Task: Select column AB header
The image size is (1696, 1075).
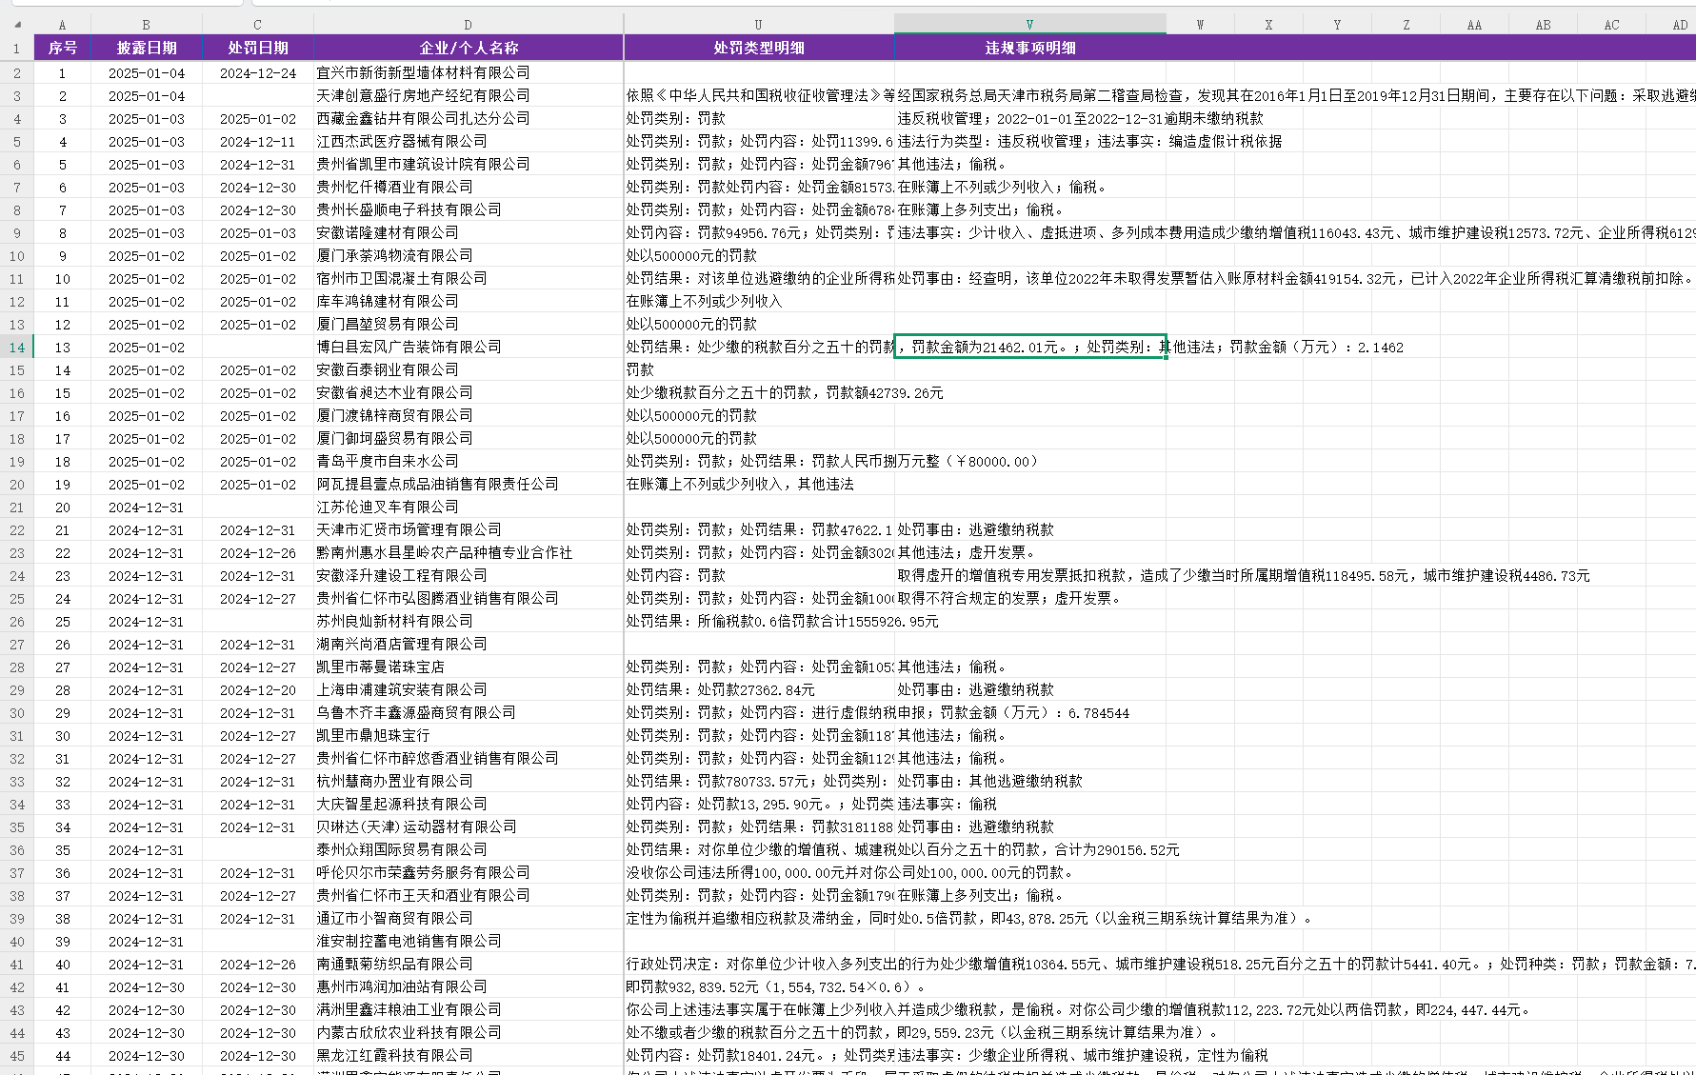Action: [1543, 25]
